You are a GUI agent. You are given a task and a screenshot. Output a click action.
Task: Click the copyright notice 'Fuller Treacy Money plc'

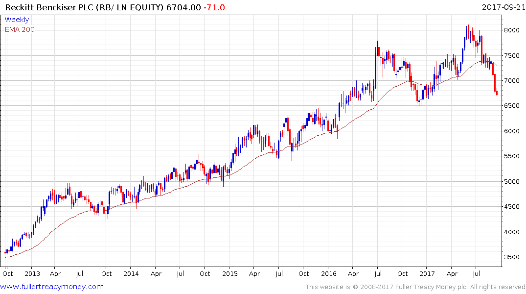(x=432, y=287)
